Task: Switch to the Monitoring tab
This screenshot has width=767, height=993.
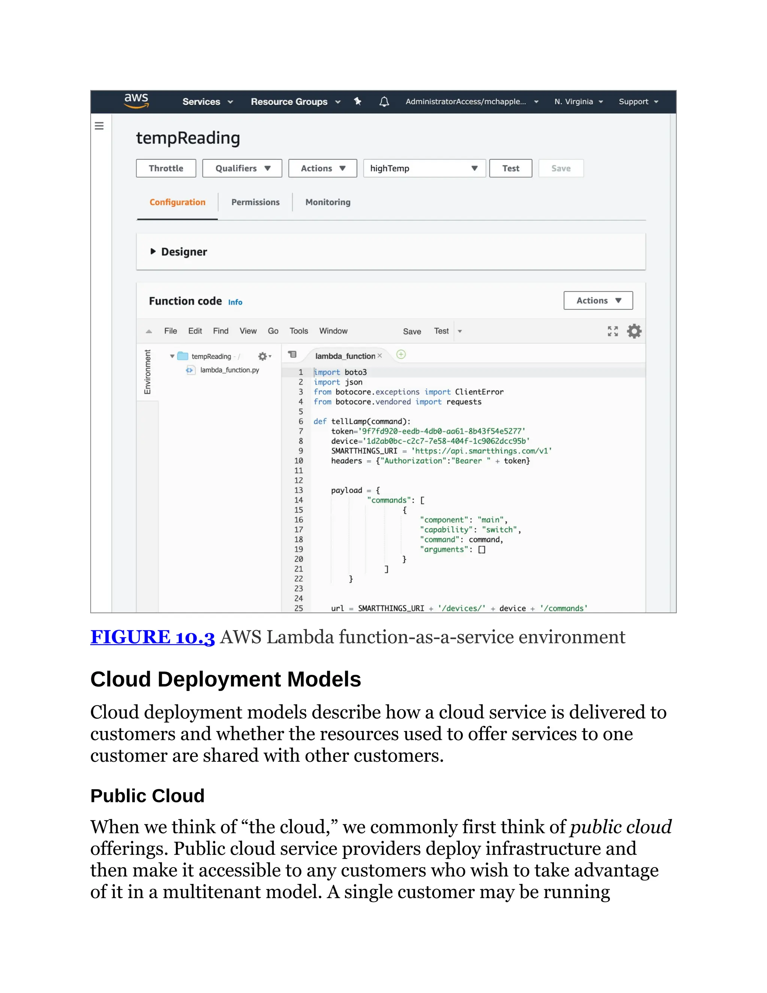Action: pos(328,202)
